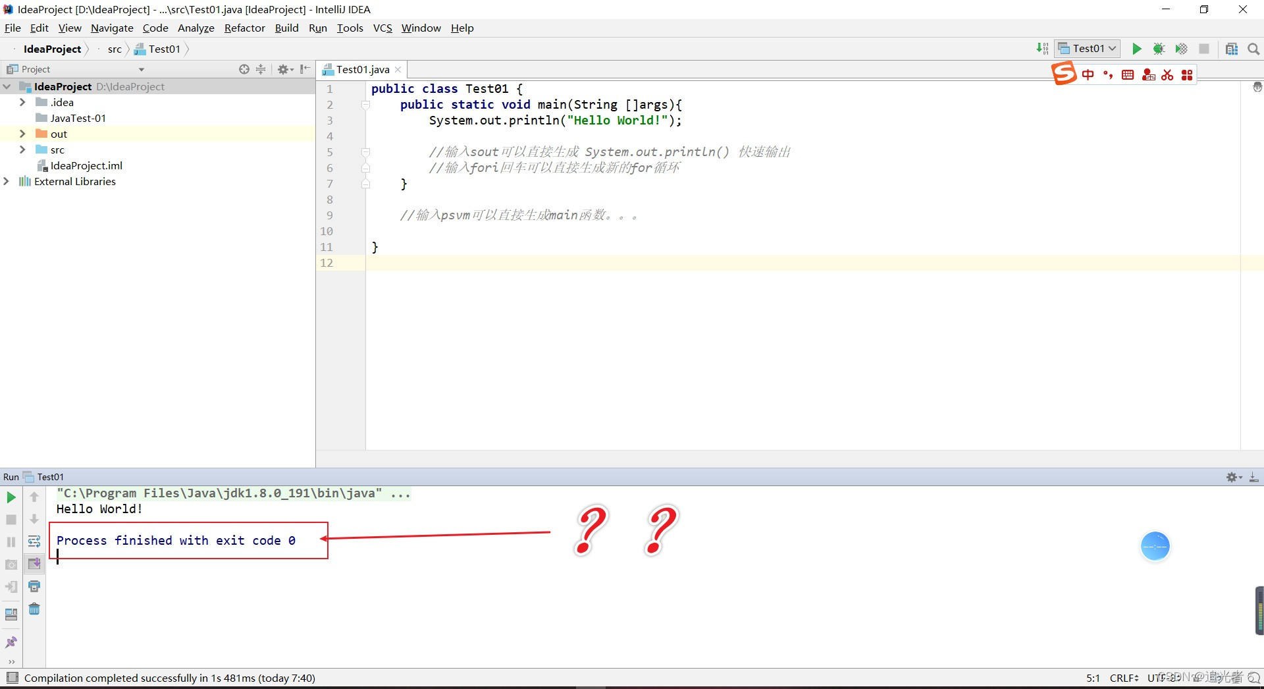Click the Make Project build icon
The image size is (1264, 689).
(1042, 49)
